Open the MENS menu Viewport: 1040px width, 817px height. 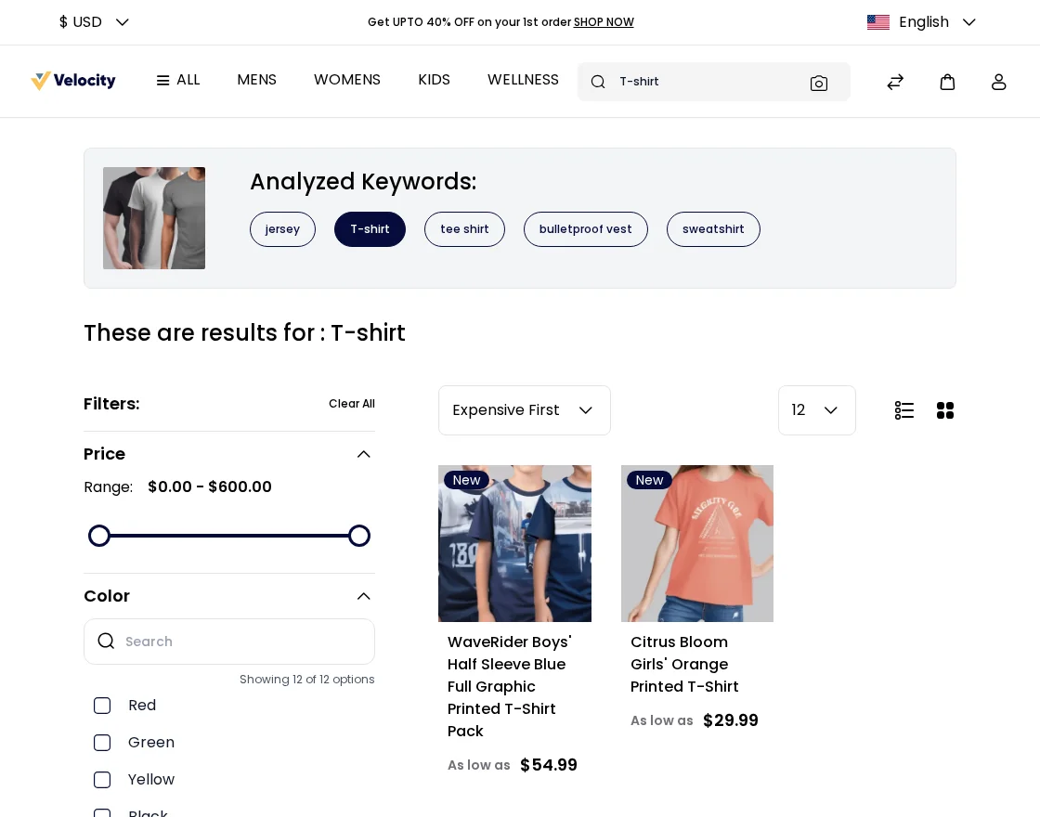tap(256, 80)
